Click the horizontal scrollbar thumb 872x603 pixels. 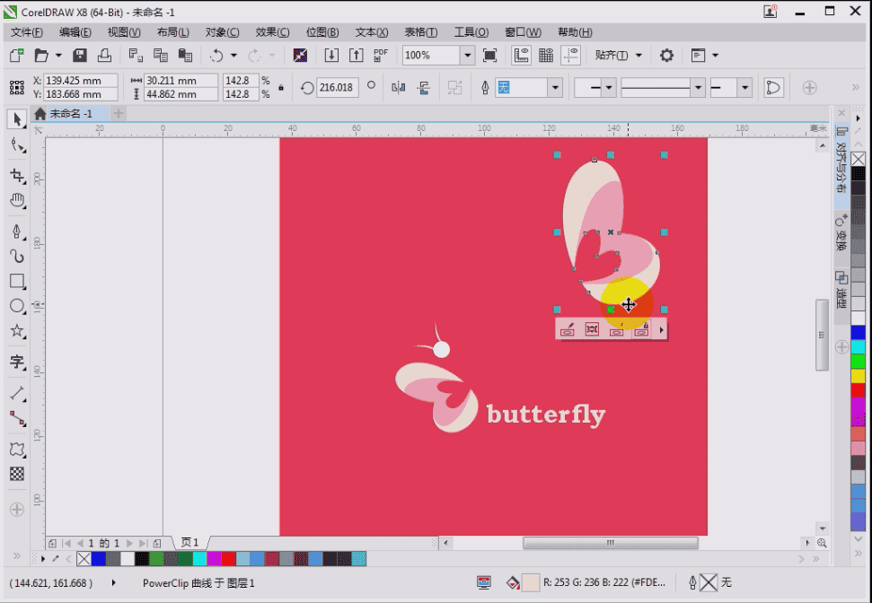[x=610, y=542]
